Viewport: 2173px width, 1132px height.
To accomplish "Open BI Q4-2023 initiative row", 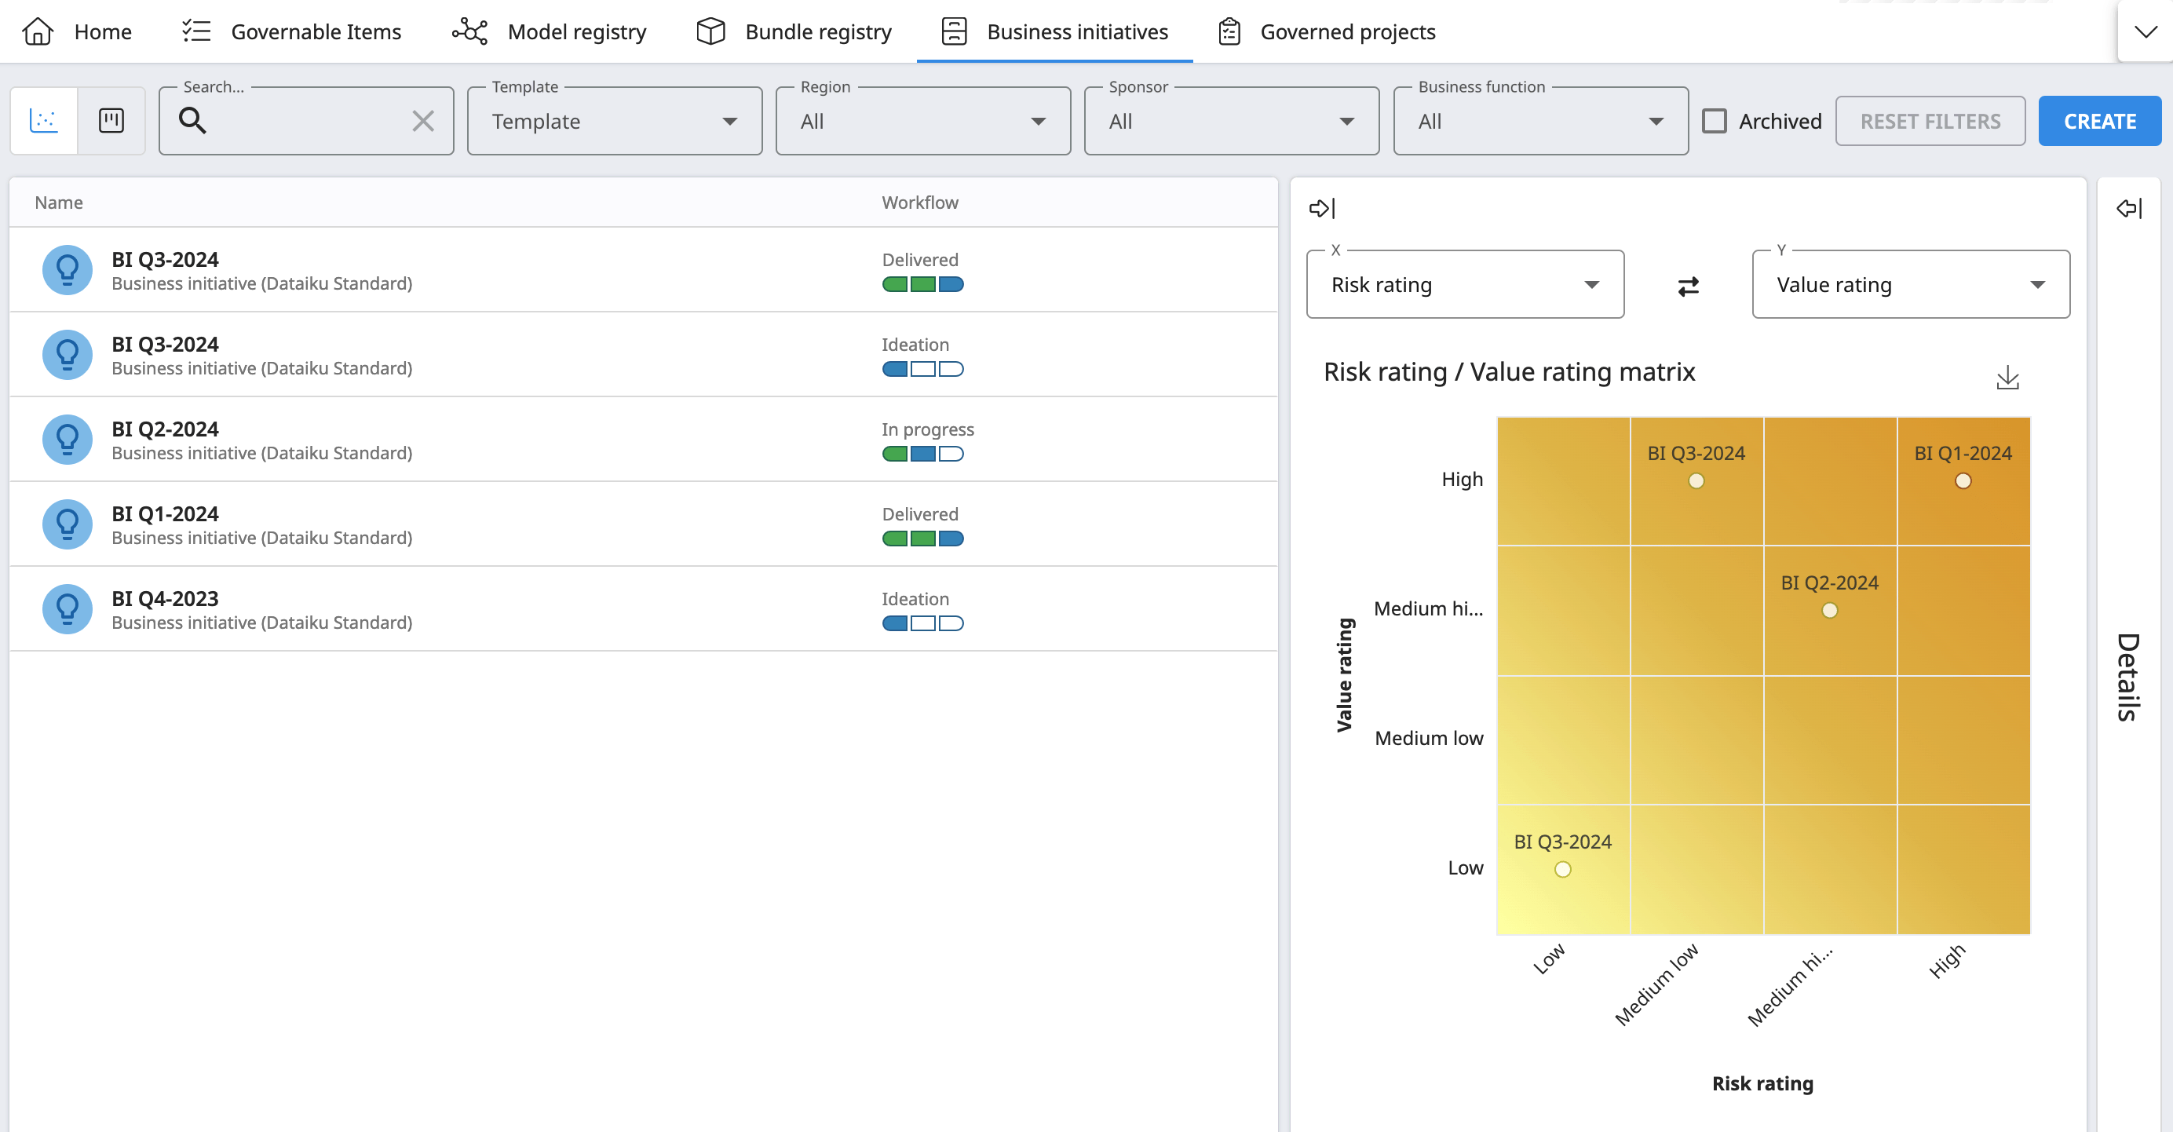I will point(643,608).
